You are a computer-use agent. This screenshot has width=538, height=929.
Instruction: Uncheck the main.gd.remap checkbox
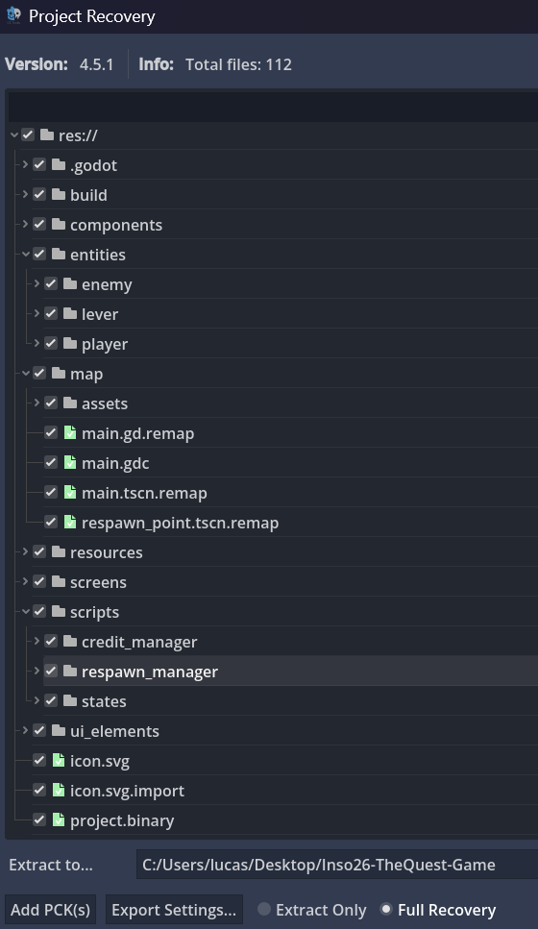(51, 433)
